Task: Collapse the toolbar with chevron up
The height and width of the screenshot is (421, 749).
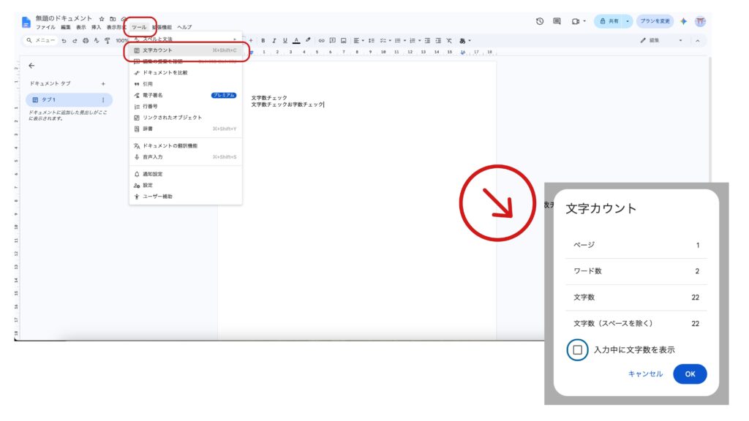Action: tap(697, 41)
